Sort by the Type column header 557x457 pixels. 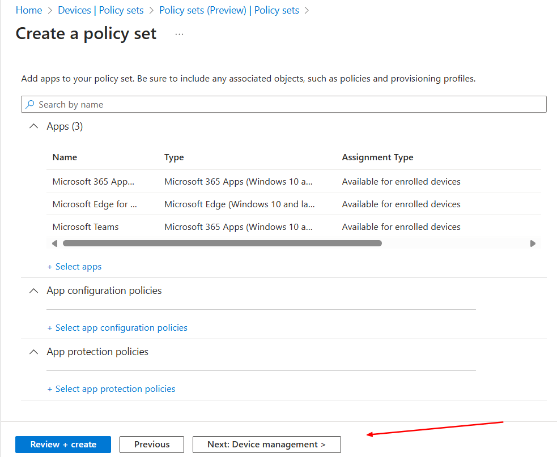point(174,157)
